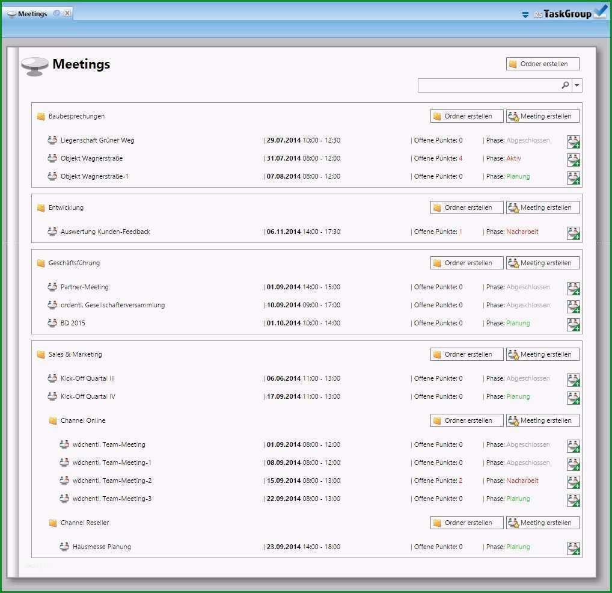Click Phase: Aktiv on 31.07.2014 Objekt Wagnerstraße row
This screenshot has width=612, height=593.
tap(504, 158)
